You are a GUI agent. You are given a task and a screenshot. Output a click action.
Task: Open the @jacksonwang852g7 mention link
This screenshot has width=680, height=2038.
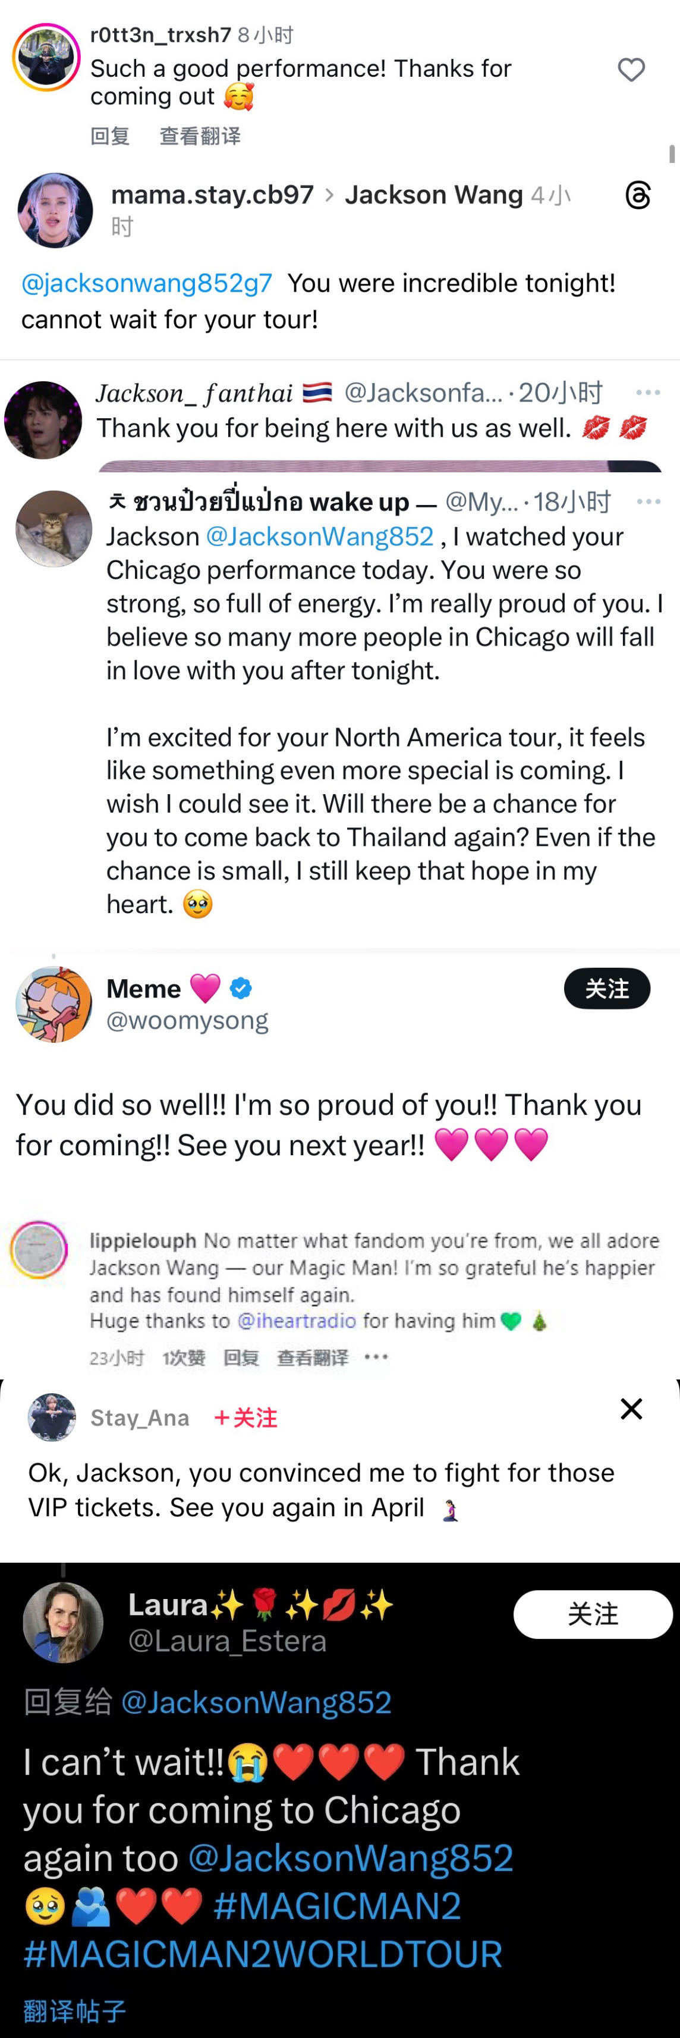click(147, 283)
